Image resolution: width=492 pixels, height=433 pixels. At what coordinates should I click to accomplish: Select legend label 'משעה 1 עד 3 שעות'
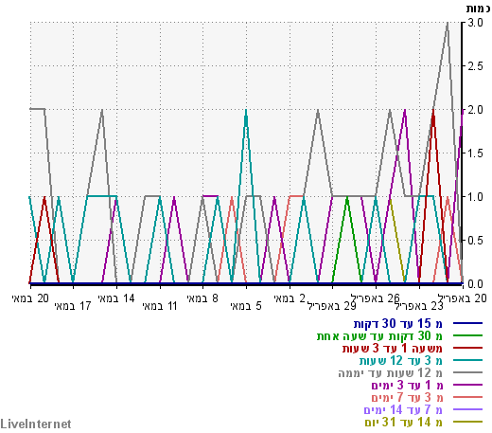[x=393, y=349]
